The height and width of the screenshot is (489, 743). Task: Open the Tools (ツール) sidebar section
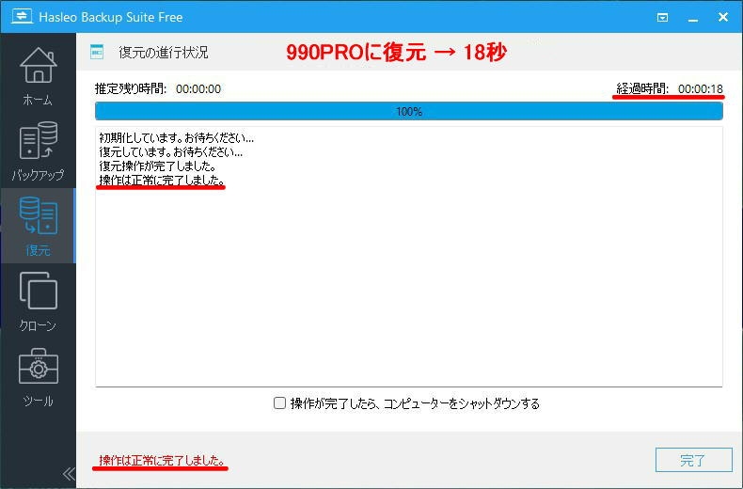coord(38,377)
